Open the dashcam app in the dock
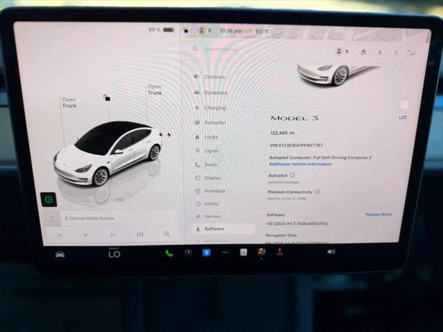This screenshot has width=443, height=332. point(188,252)
